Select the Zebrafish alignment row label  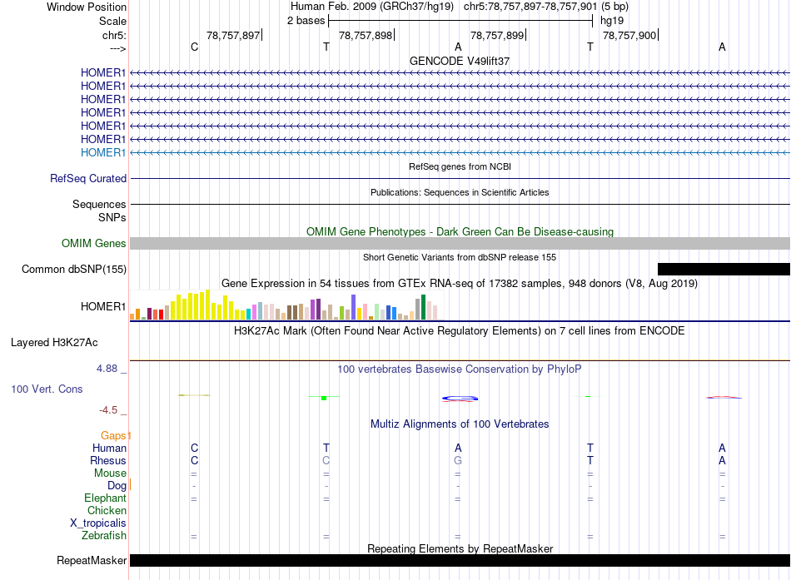(104, 536)
